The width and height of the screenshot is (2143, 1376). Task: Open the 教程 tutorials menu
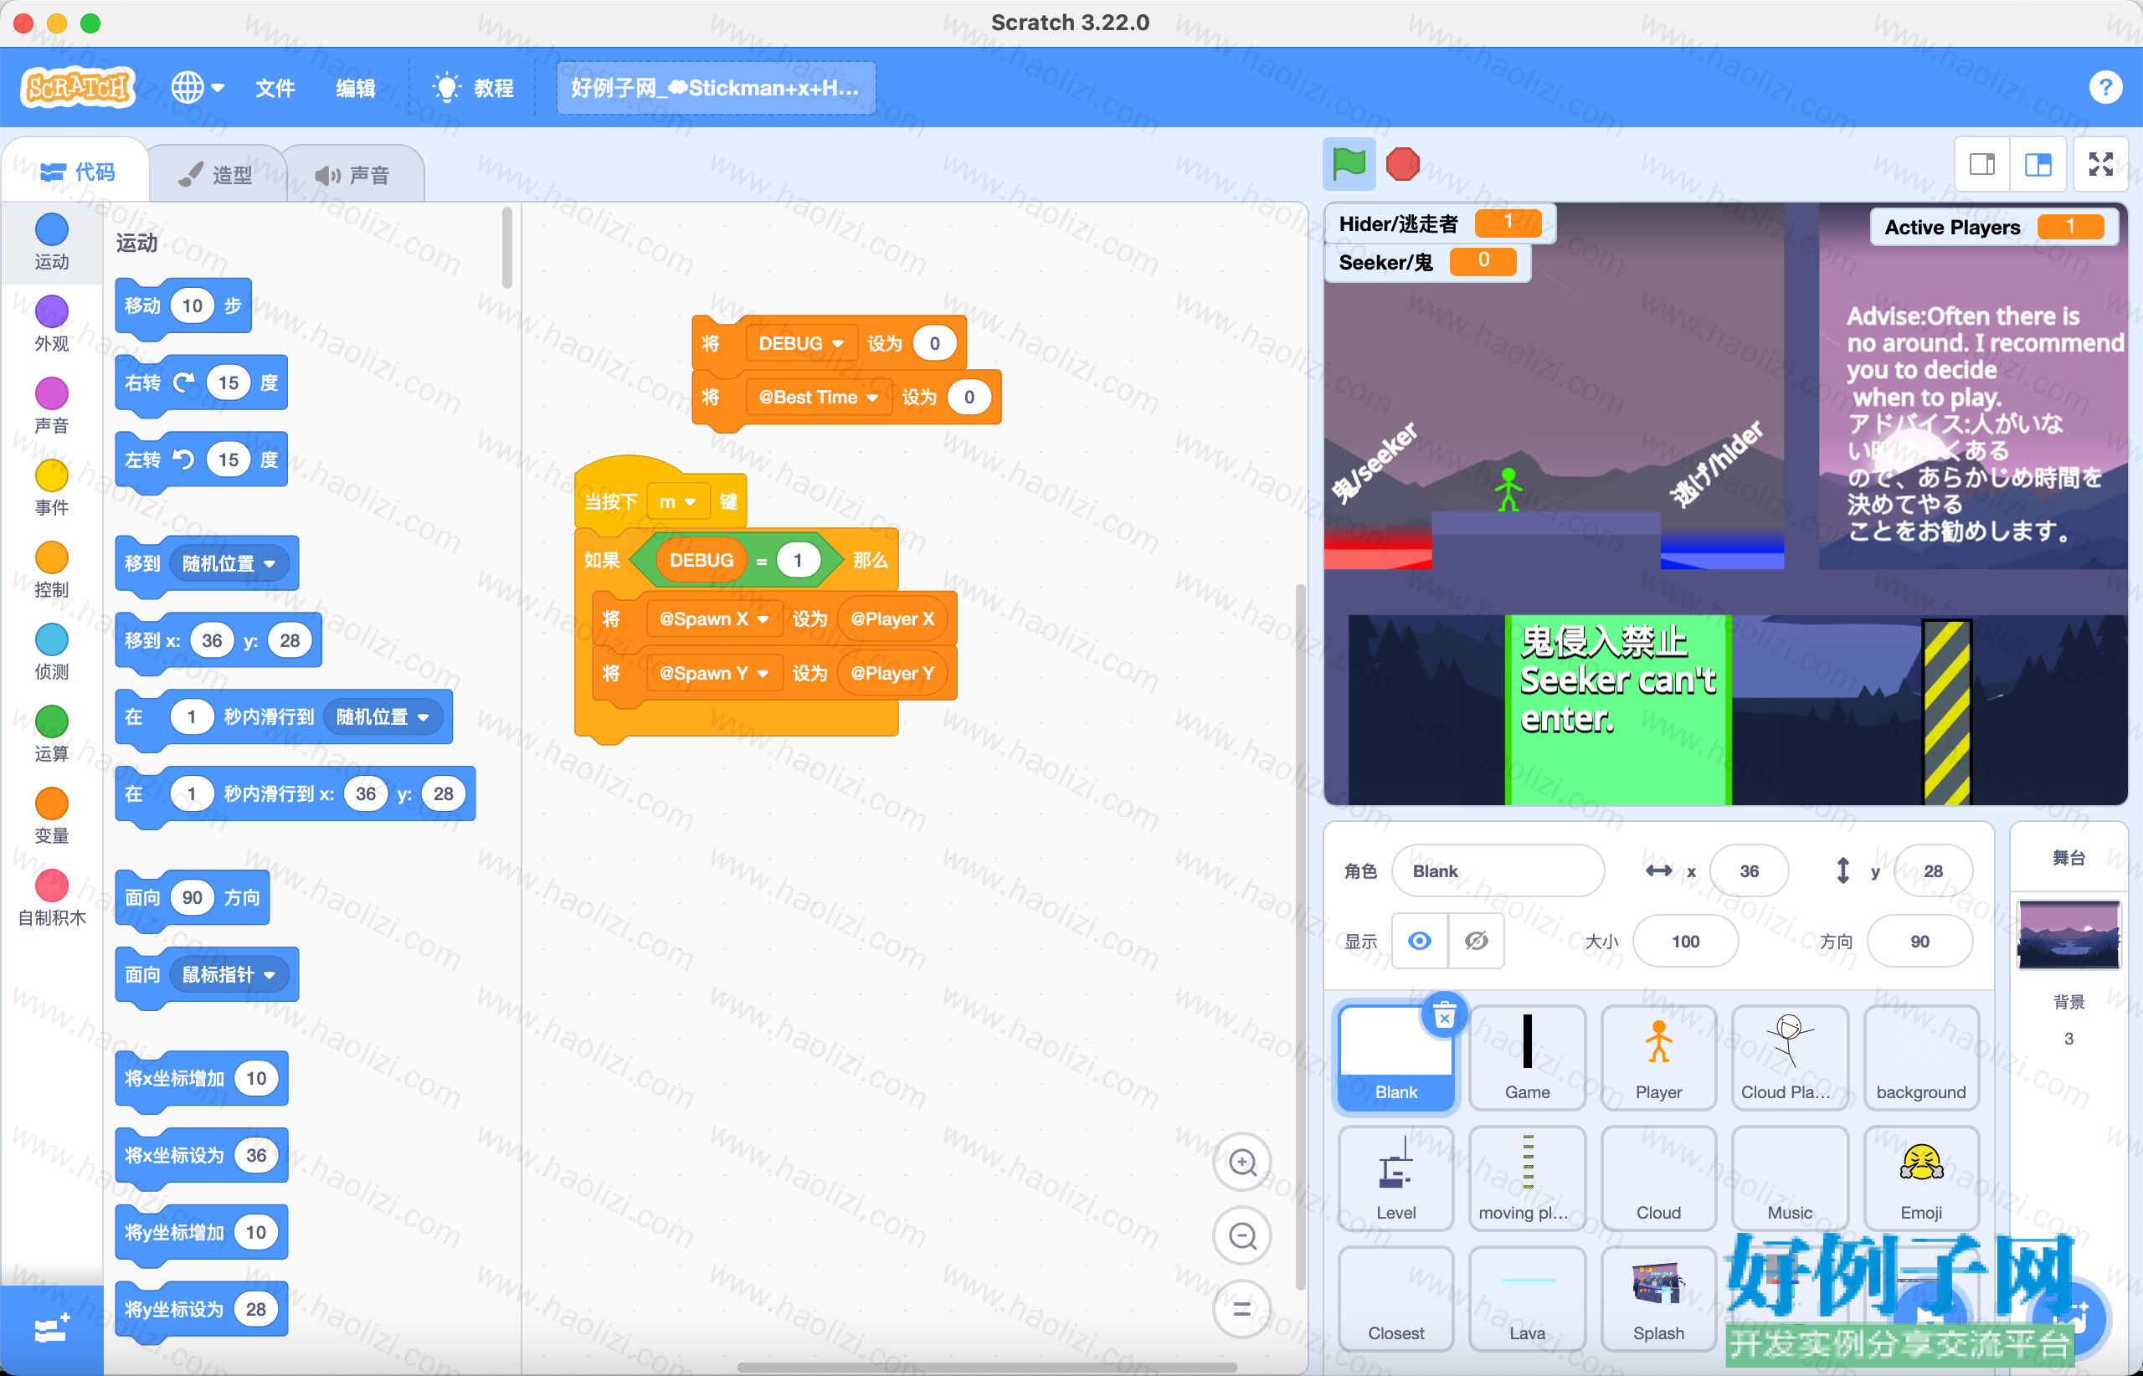click(473, 88)
